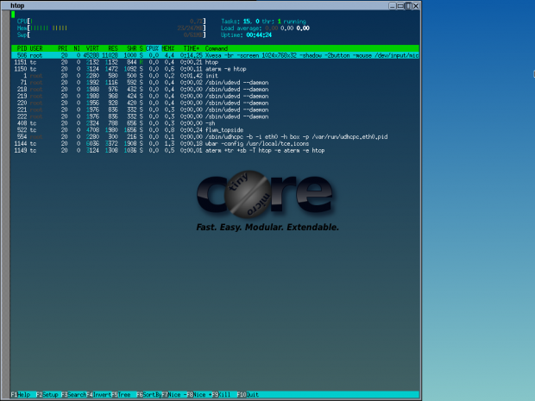Select the udhcpc process row PID 554

pyautogui.click(x=215, y=137)
